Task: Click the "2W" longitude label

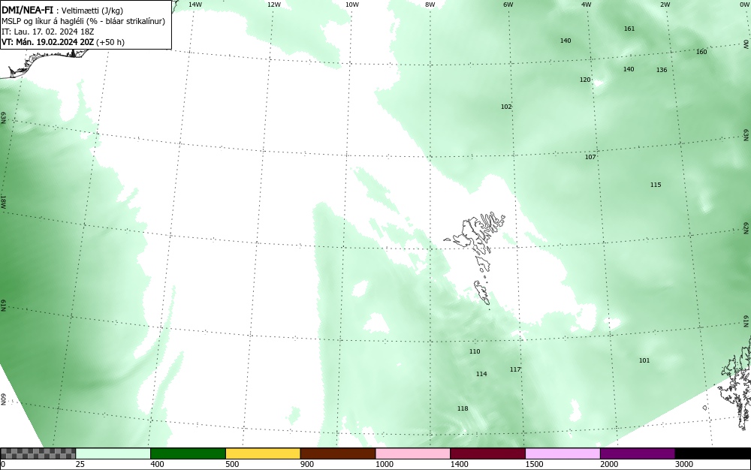Action: click(665, 5)
